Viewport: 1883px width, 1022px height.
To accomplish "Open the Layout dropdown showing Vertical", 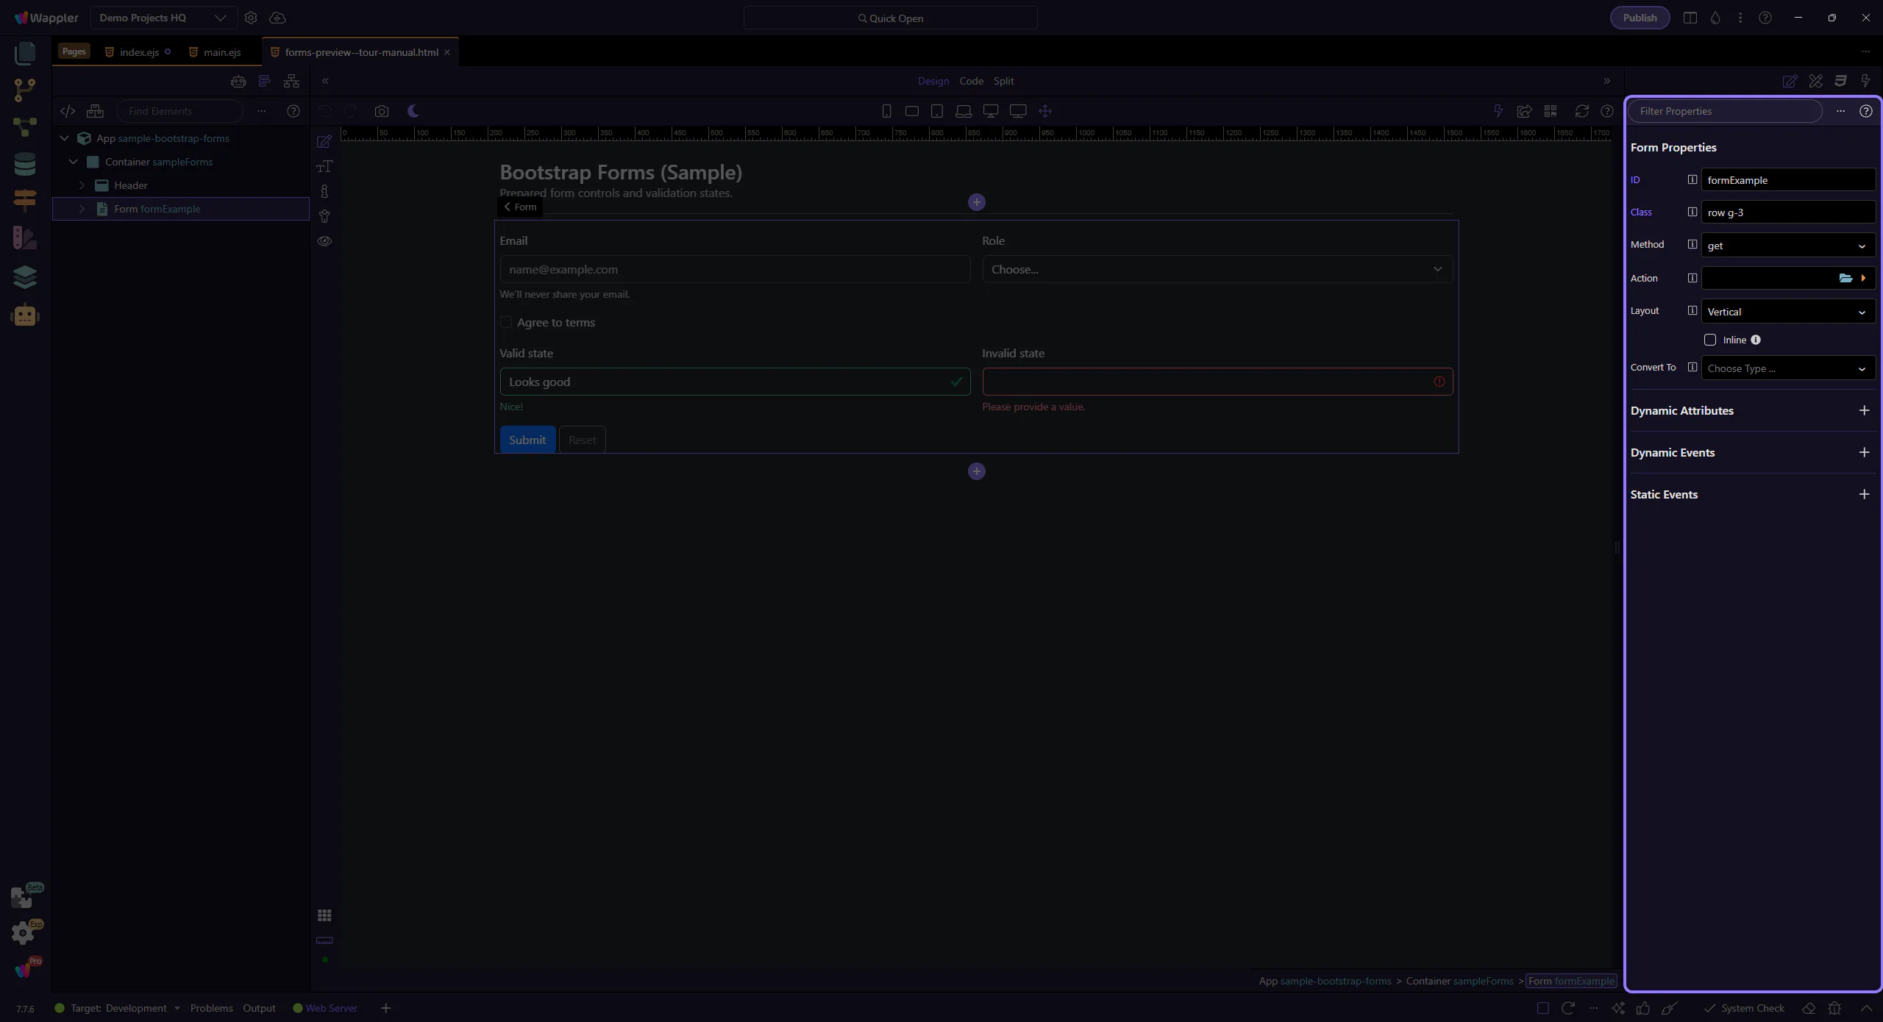I will tap(1787, 312).
